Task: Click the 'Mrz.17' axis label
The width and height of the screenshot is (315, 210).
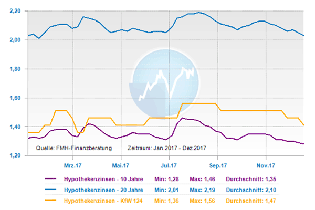Action: click(x=73, y=165)
